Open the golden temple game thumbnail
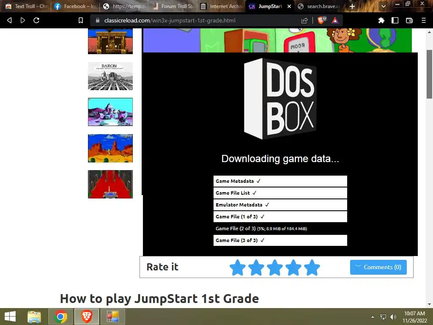The height and width of the screenshot is (325, 433). click(110, 41)
